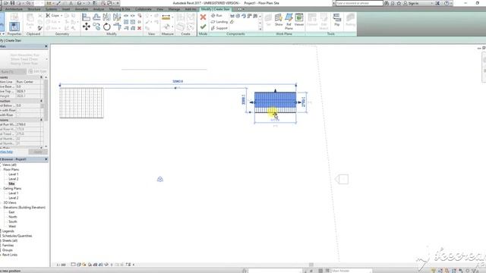The image size is (486, 273).
Task: Click the Location Line value Run: Center
Action: tap(28, 82)
